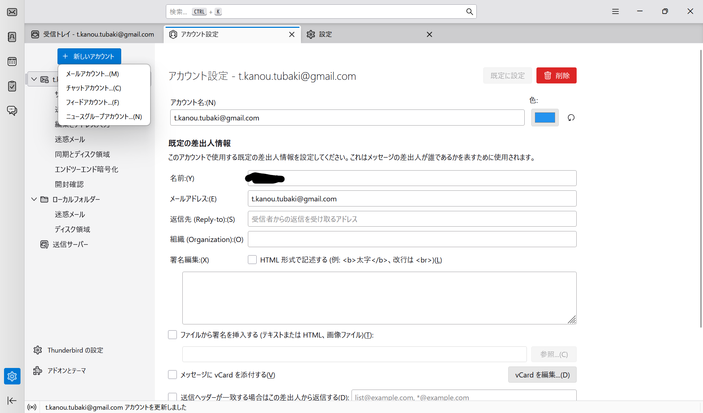
Task: Reset account color with the refresh icon
Action: pyautogui.click(x=571, y=118)
